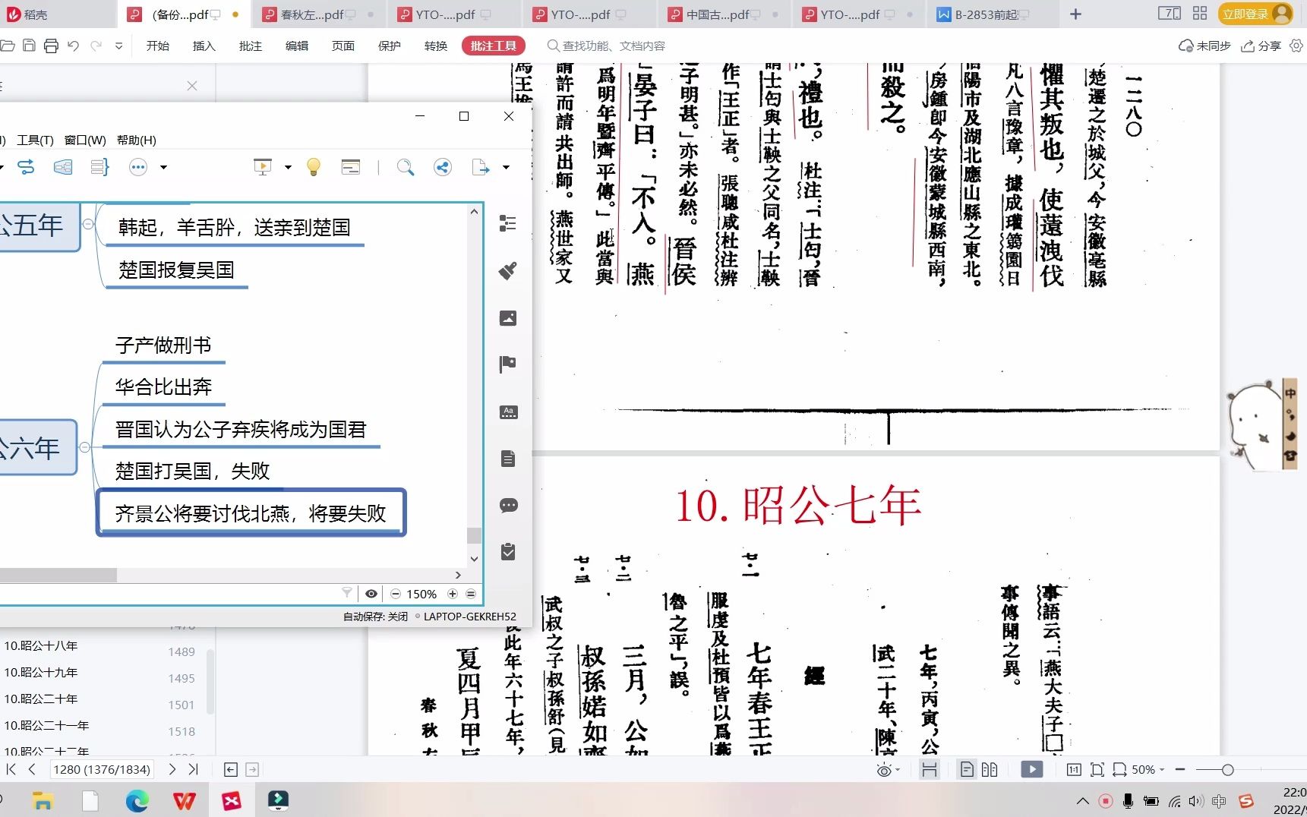Open the 工具(T) menu in XMind
This screenshot has height=817, width=1307.
click(x=35, y=140)
